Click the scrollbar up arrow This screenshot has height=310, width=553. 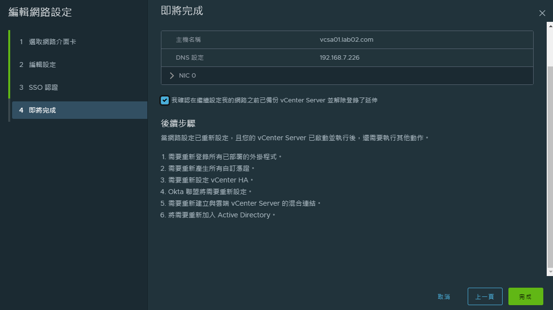[x=550, y=26]
